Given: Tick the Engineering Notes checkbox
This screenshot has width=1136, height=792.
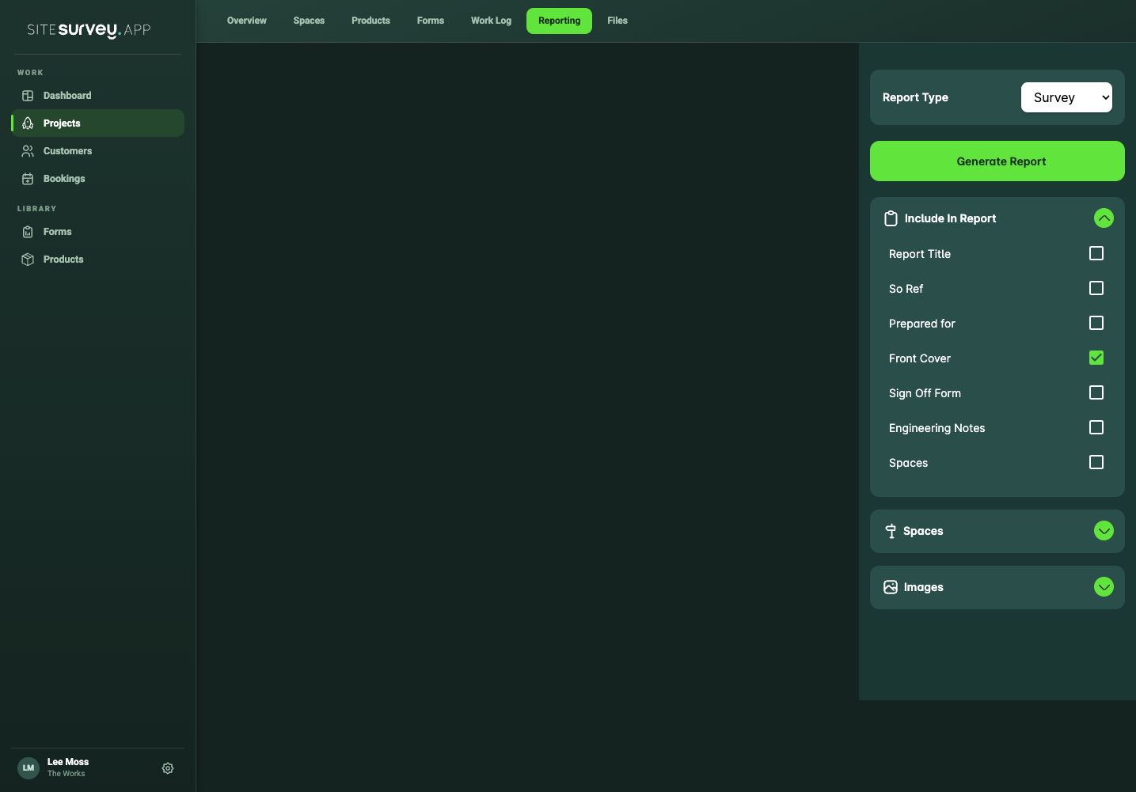Looking at the screenshot, I should point(1096,427).
